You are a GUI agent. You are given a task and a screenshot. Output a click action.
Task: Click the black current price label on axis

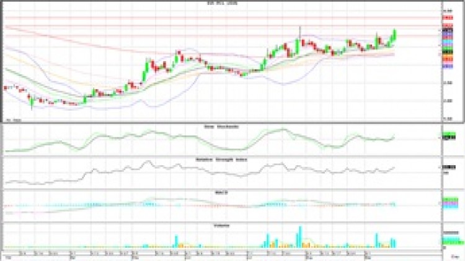(x=445, y=30)
